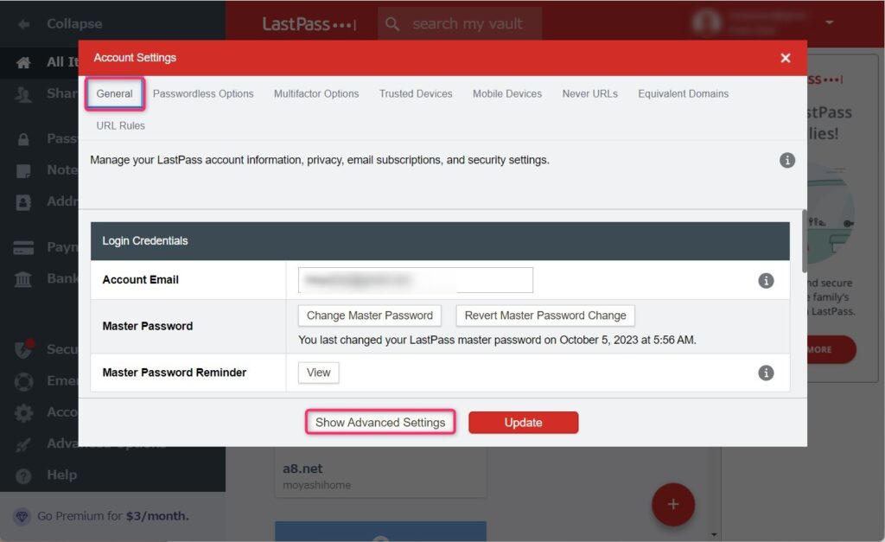Viewport: 885px width, 542px height.
Task: Close the Account Settings dialog
Action: point(785,58)
